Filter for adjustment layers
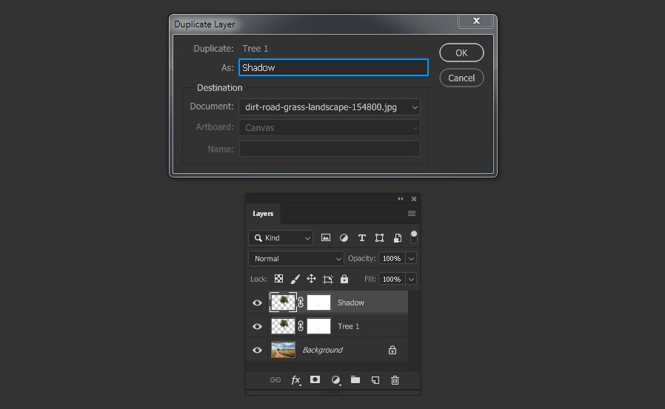Screen dimensions: 665x409 coord(344,238)
